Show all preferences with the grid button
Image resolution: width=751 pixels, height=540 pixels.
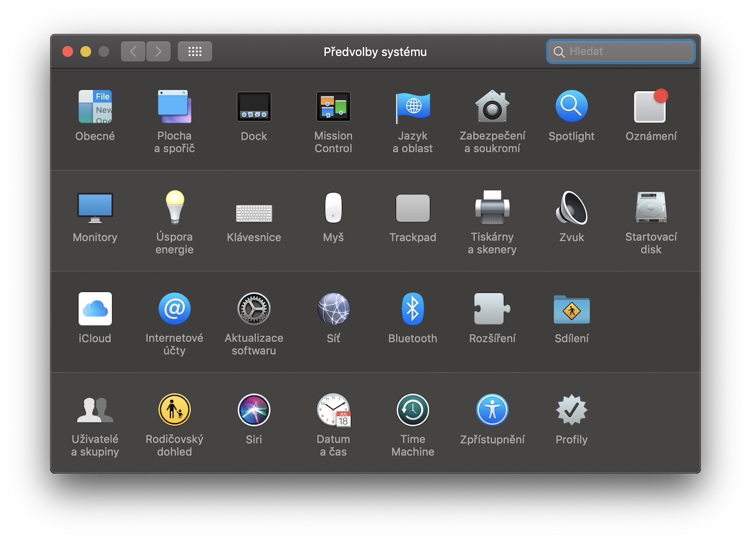[195, 51]
